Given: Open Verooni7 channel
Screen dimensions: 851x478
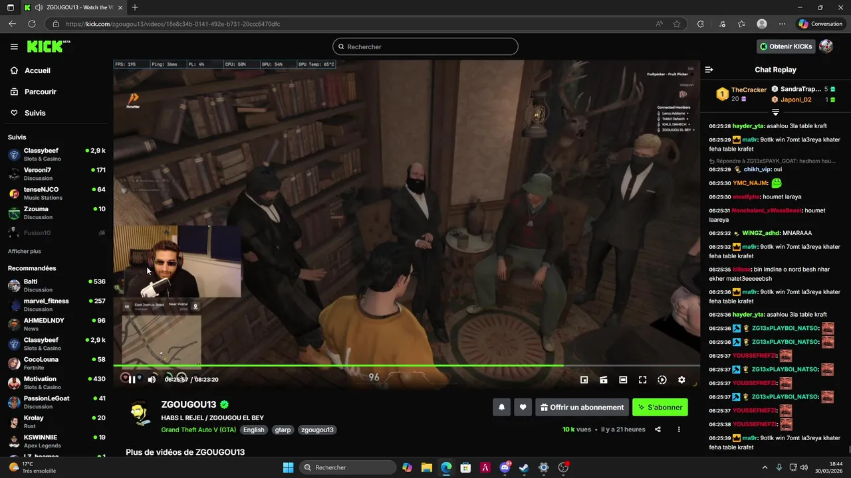Looking at the screenshot, I should 57,173.
